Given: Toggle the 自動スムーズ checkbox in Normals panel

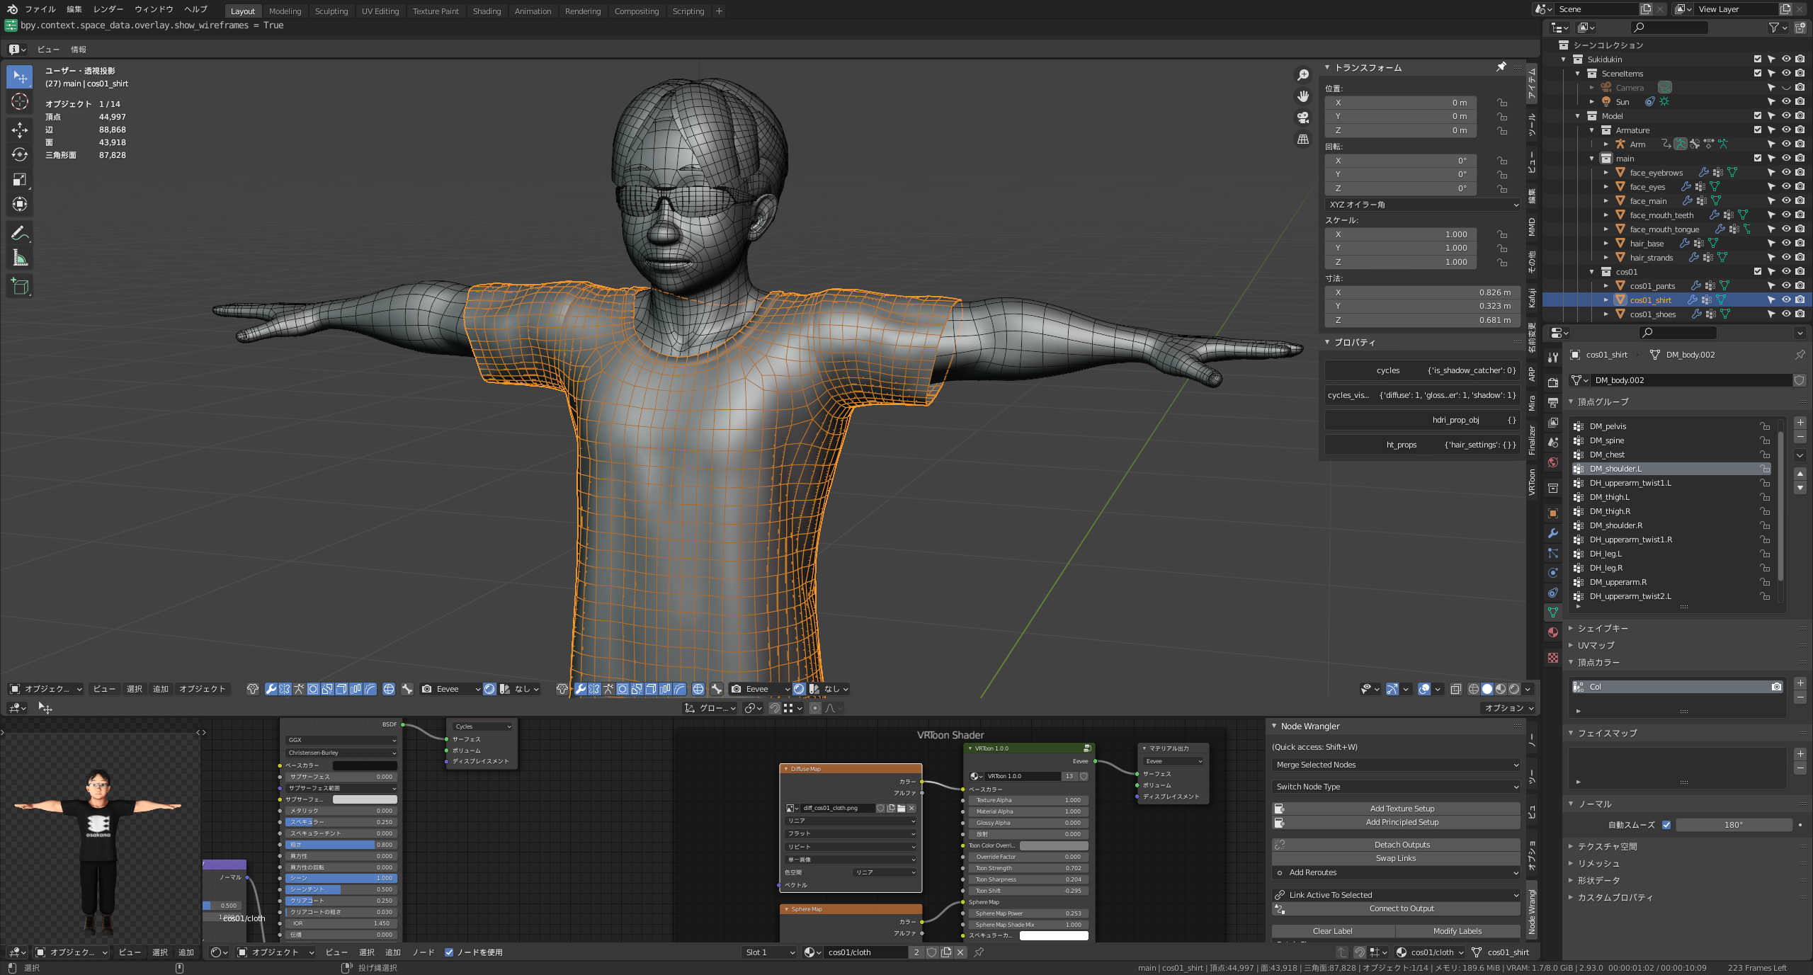Looking at the screenshot, I should pyautogui.click(x=1667, y=824).
